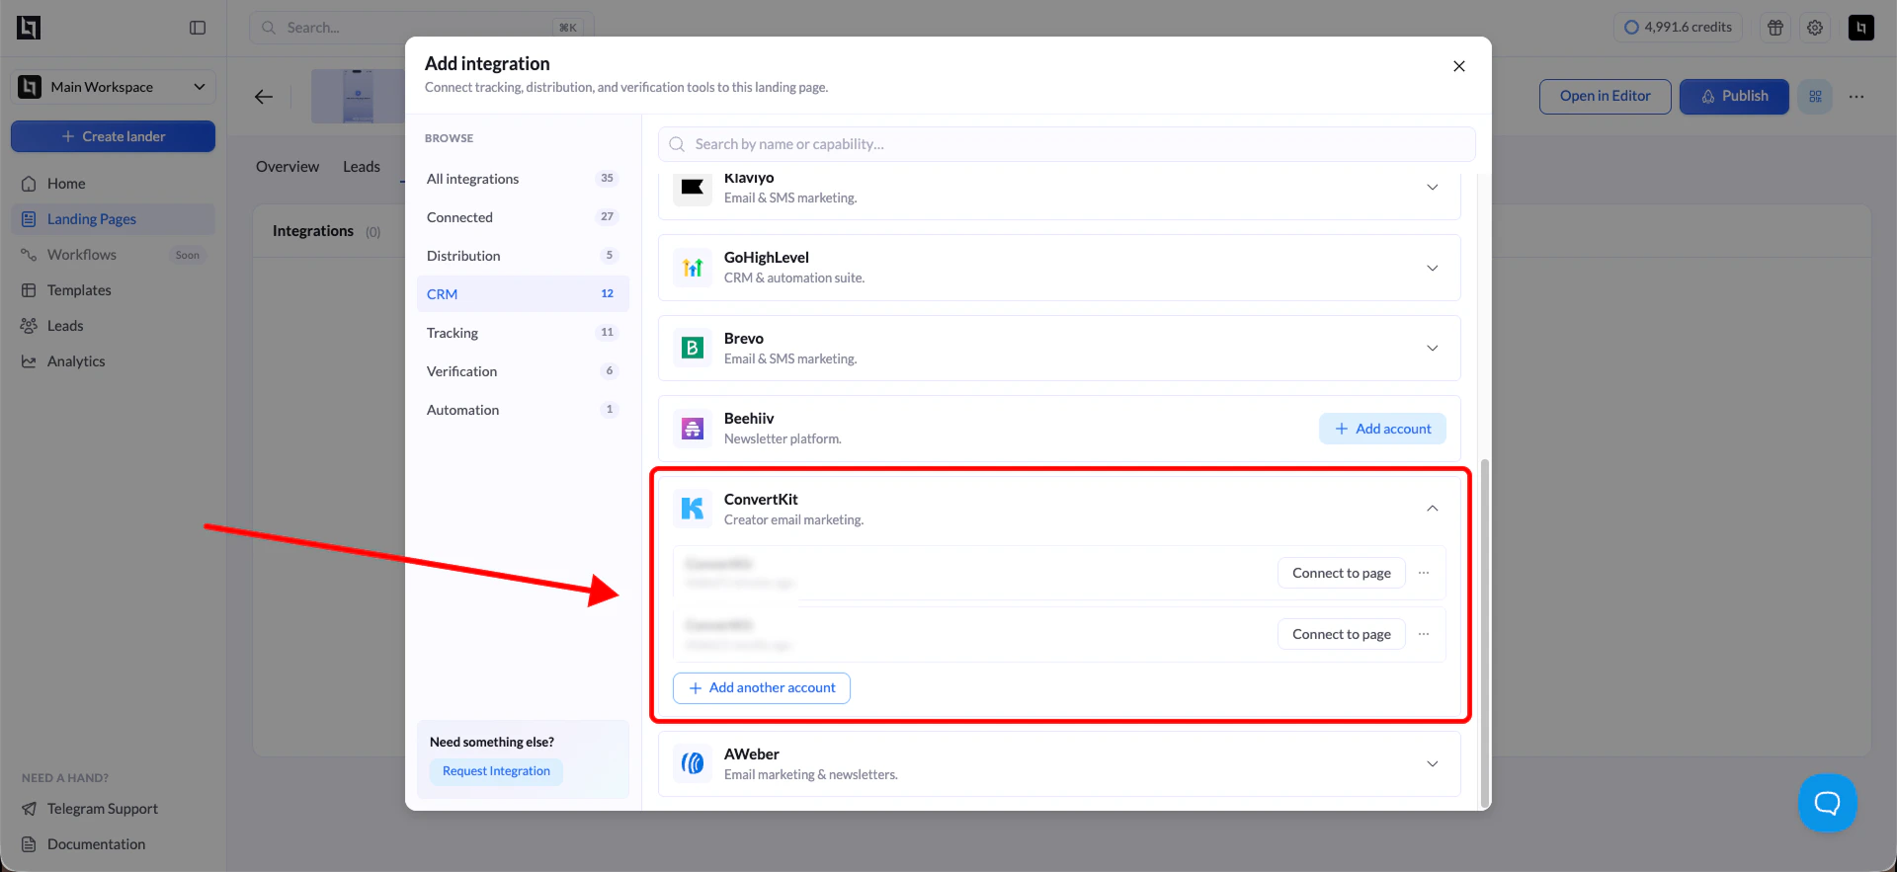Open Templates in the sidebar
The image size is (1897, 872).
click(113, 290)
